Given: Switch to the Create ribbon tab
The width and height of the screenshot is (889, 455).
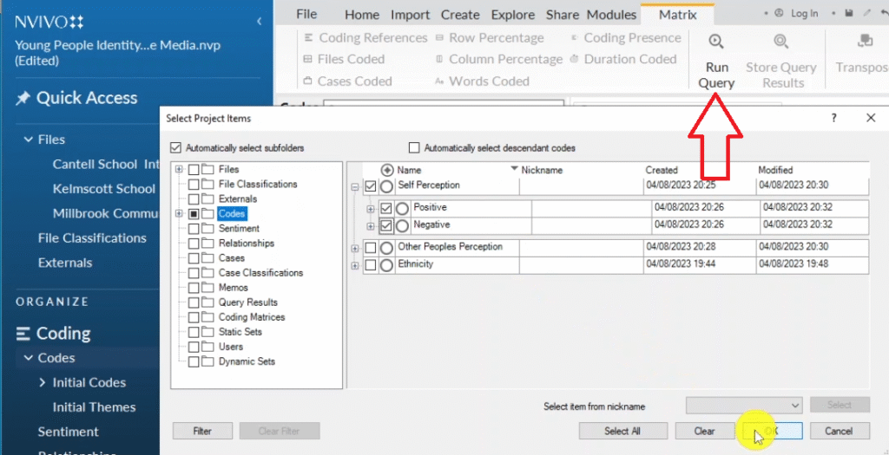Looking at the screenshot, I should 460,15.
